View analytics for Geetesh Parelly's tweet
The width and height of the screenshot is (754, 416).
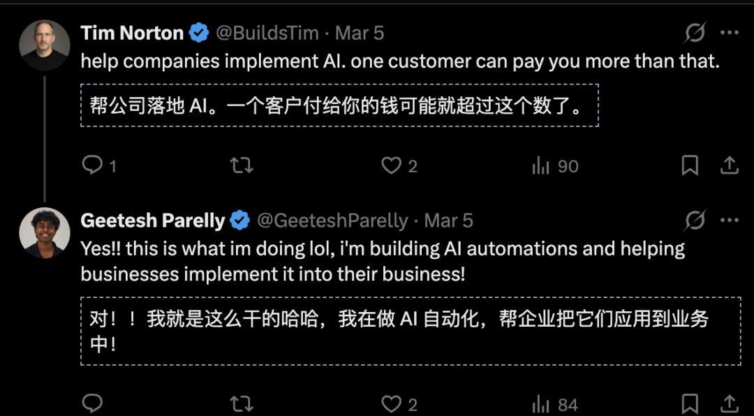pos(541,403)
